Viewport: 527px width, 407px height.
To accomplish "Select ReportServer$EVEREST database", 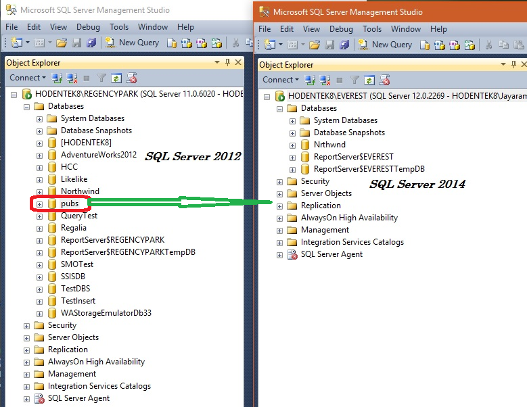I will 354,157.
